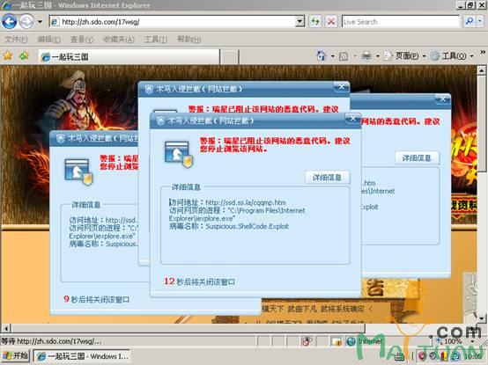Click the 100% zoom level control
Image resolution: width=488 pixels, height=365 pixels.
[x=453, y=341]
